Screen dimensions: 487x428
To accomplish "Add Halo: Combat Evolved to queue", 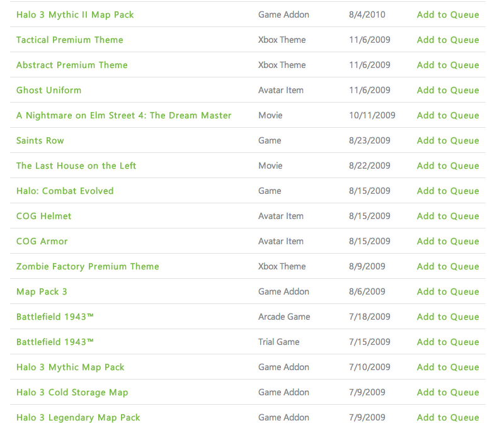I will tap(448, 191).
